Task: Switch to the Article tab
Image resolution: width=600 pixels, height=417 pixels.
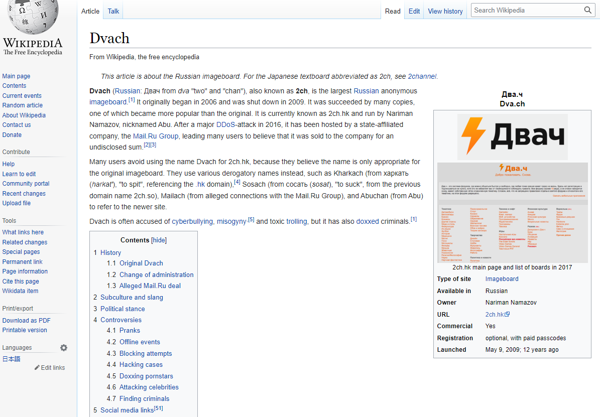Action: click(90, 11)
